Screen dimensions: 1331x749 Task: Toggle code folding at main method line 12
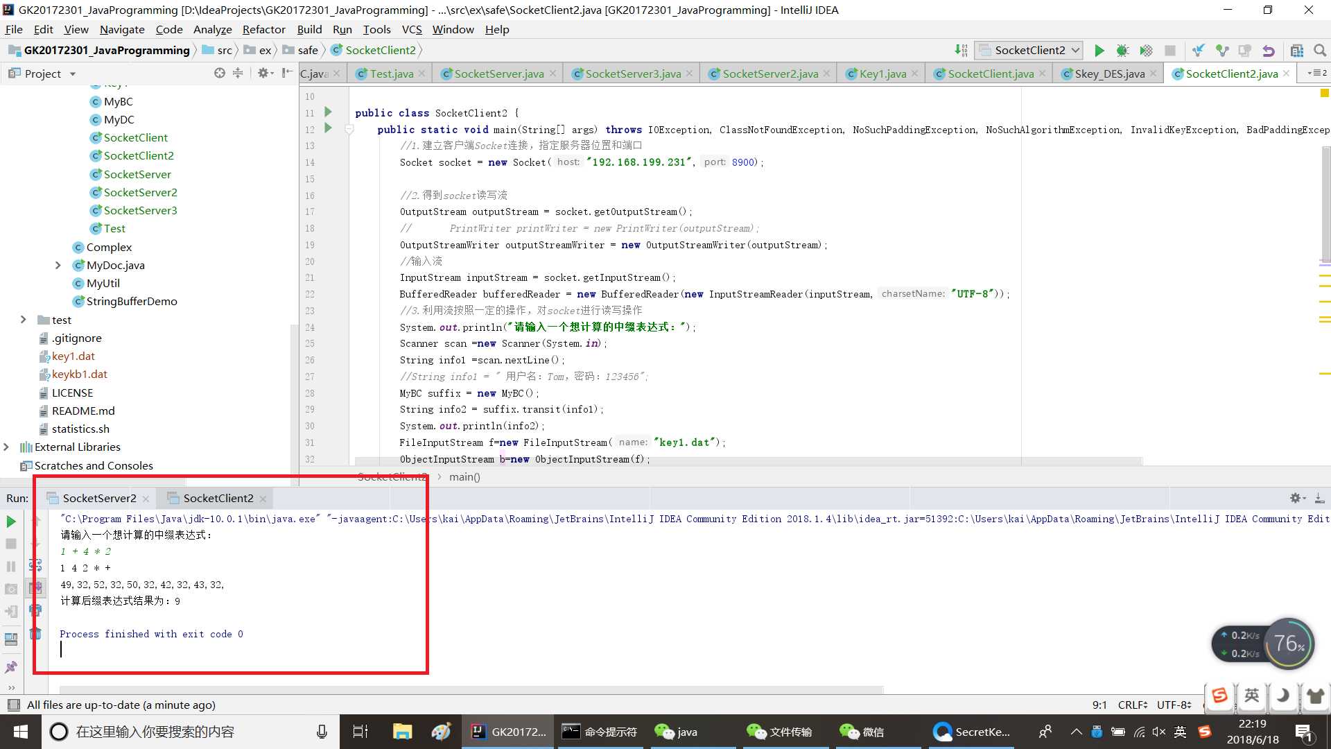[x=349, y=129]
